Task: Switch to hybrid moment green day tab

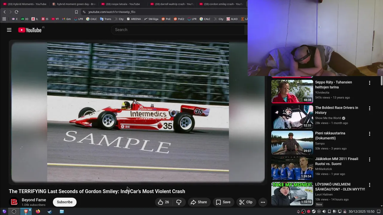Action: point(74,4)
